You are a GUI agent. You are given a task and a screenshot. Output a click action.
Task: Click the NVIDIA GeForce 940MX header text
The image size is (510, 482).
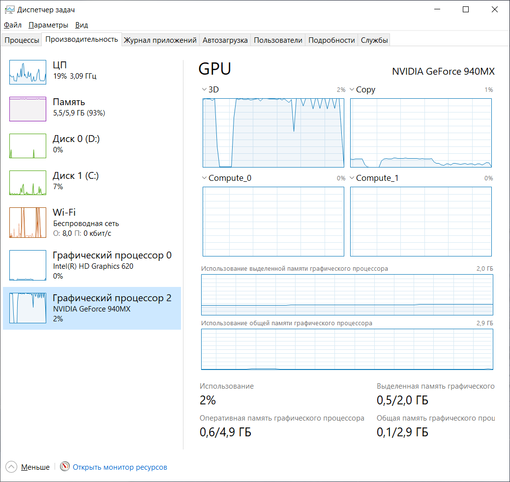pos(443,71)
